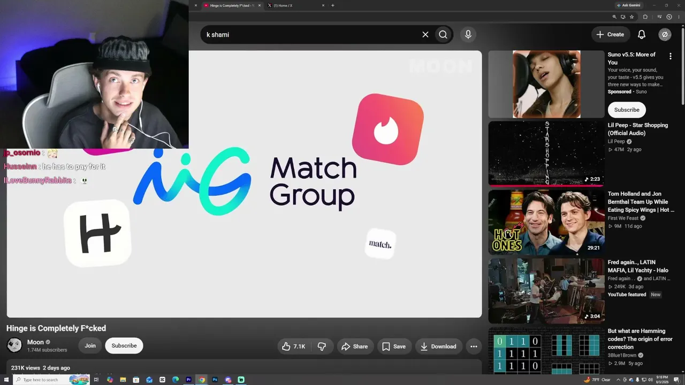Viewport: 685px width, 385px height.
Task: Open the Suno ad options menu
Action: coord(670,56)
